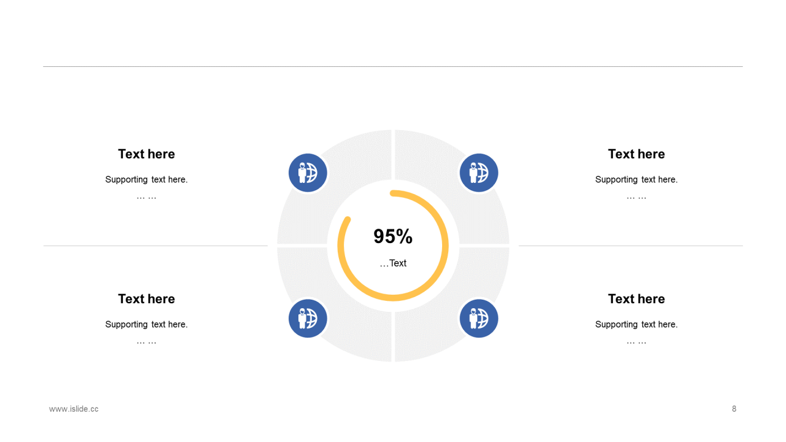Click top-right "Supporting text here." line
The image size is (786, 442).
(636, 180)
